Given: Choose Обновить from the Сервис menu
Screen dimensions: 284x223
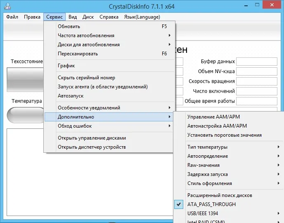Looking at the screenshot, I should coord(109,26).
